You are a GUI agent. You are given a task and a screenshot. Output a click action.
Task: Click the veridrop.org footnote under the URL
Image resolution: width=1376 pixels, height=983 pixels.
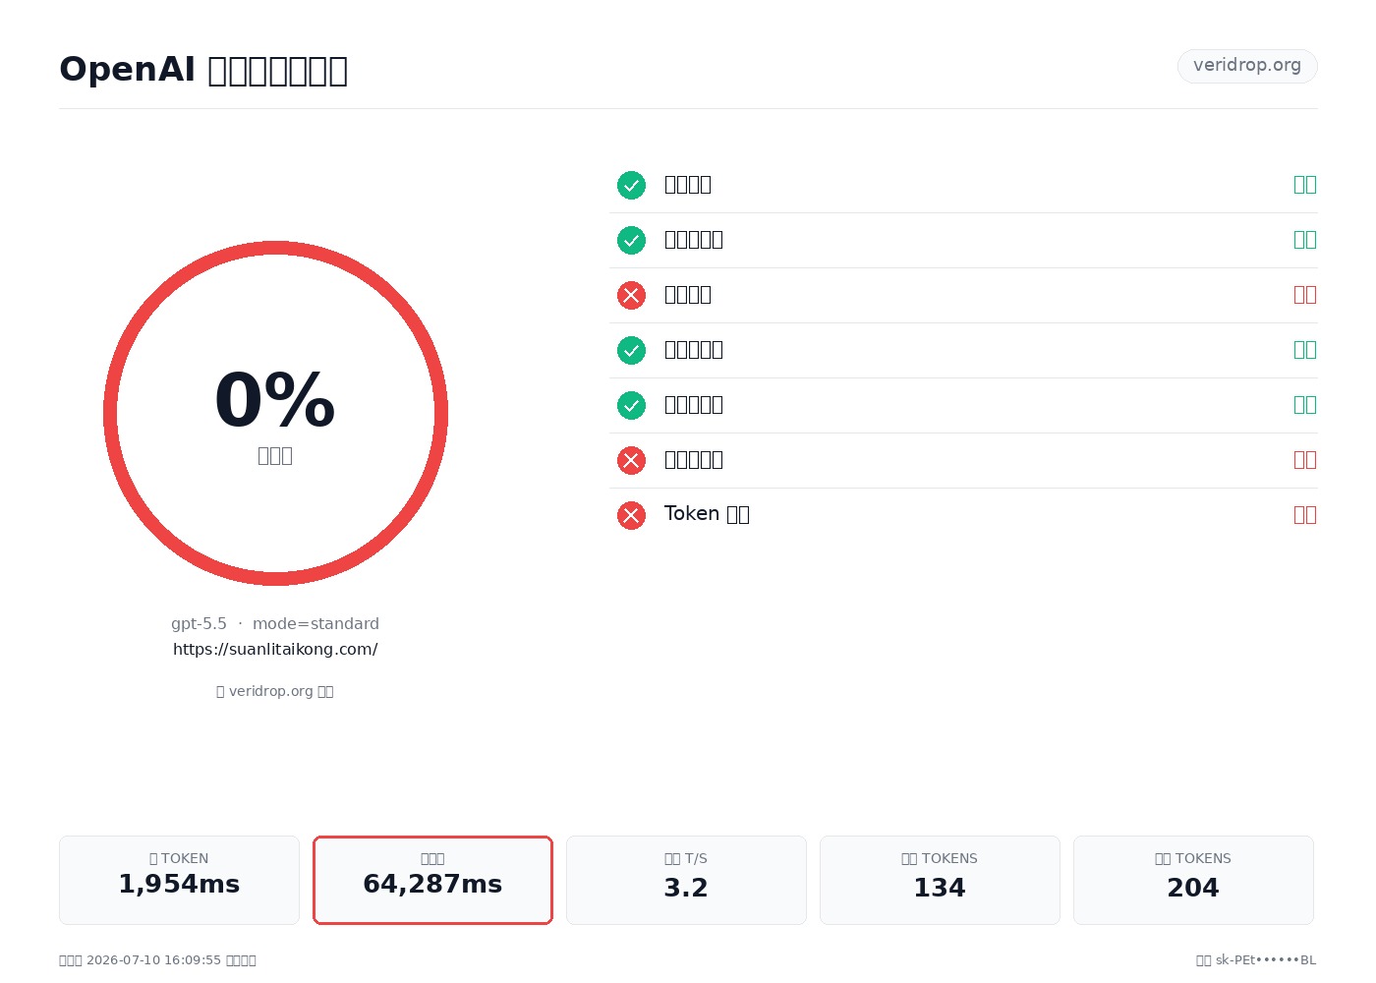(275, 691)
